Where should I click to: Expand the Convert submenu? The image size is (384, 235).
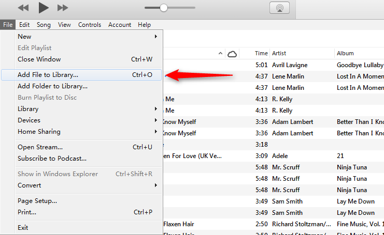click(x=88, y=185)
